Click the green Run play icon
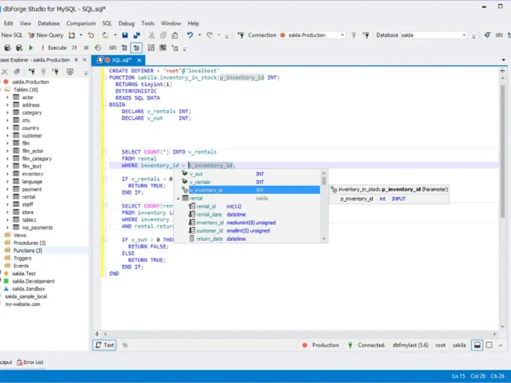This screenshot has height=383, width=511. 31,48
